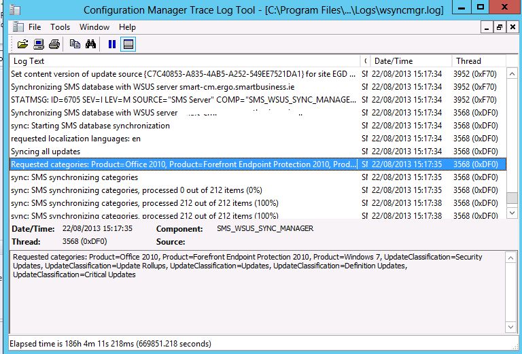522x354 pixels.
Task: Open a log file with the folder icon
Action: [22, 44]
